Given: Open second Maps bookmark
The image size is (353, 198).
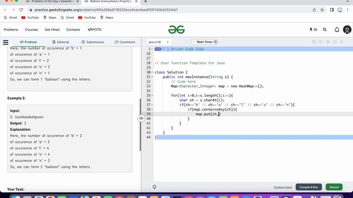Looking at the screenshot, I should coord(106,18).
